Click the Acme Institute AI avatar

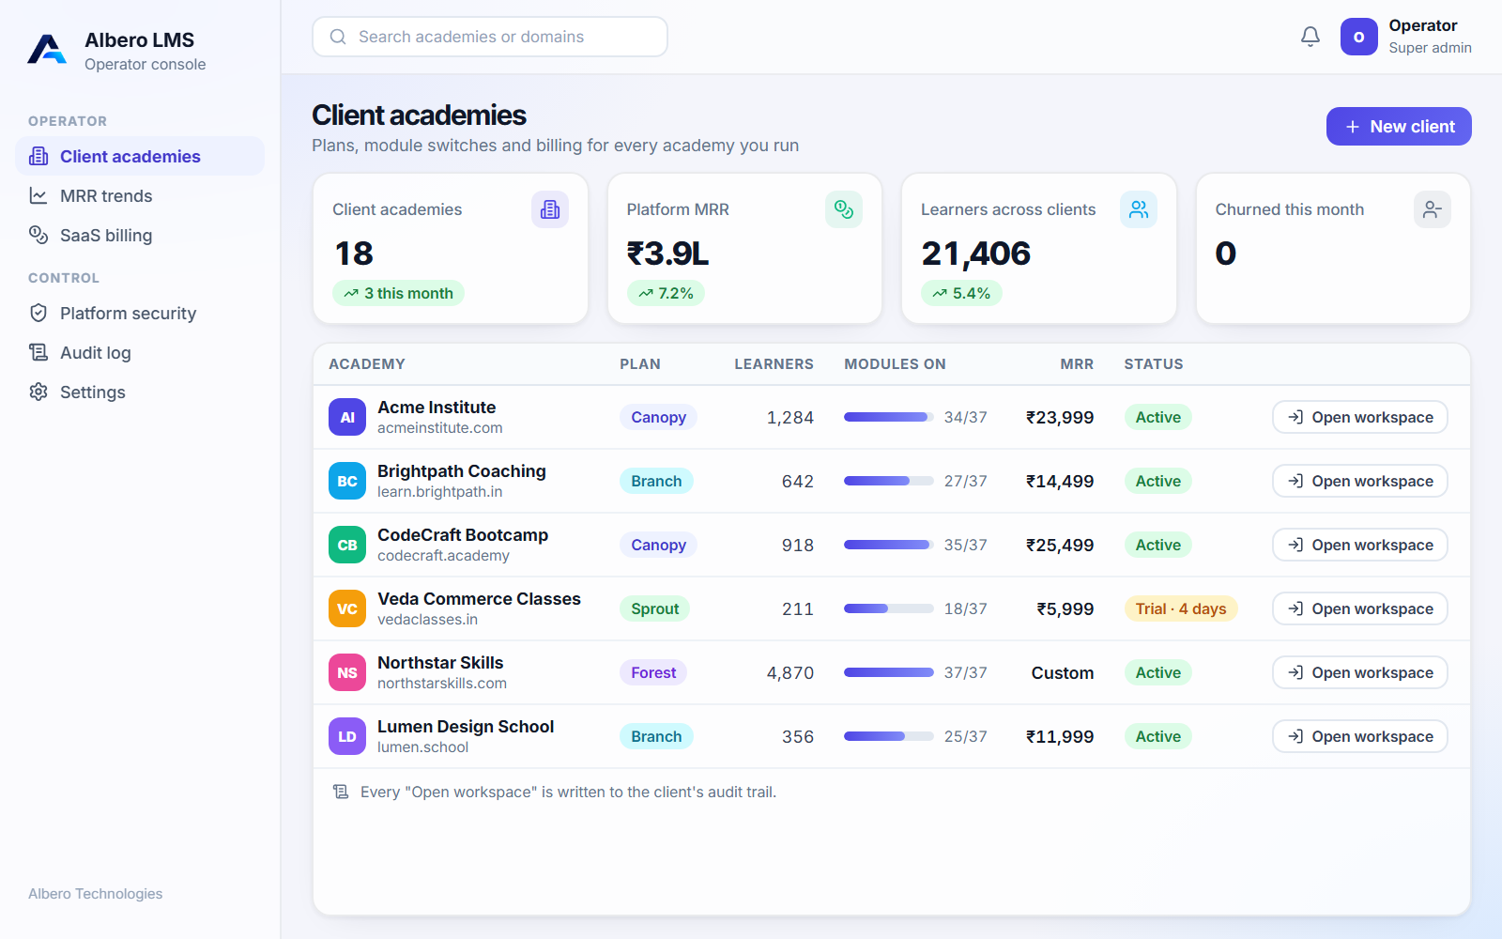(347, 417)
